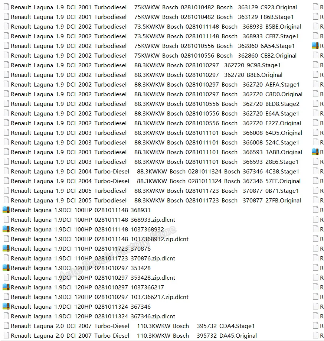
Task: Select the file icon beside Laguna 2.0 DCI CDA4.Stage1
Action: pyautogui.click(x=6, y=326)
